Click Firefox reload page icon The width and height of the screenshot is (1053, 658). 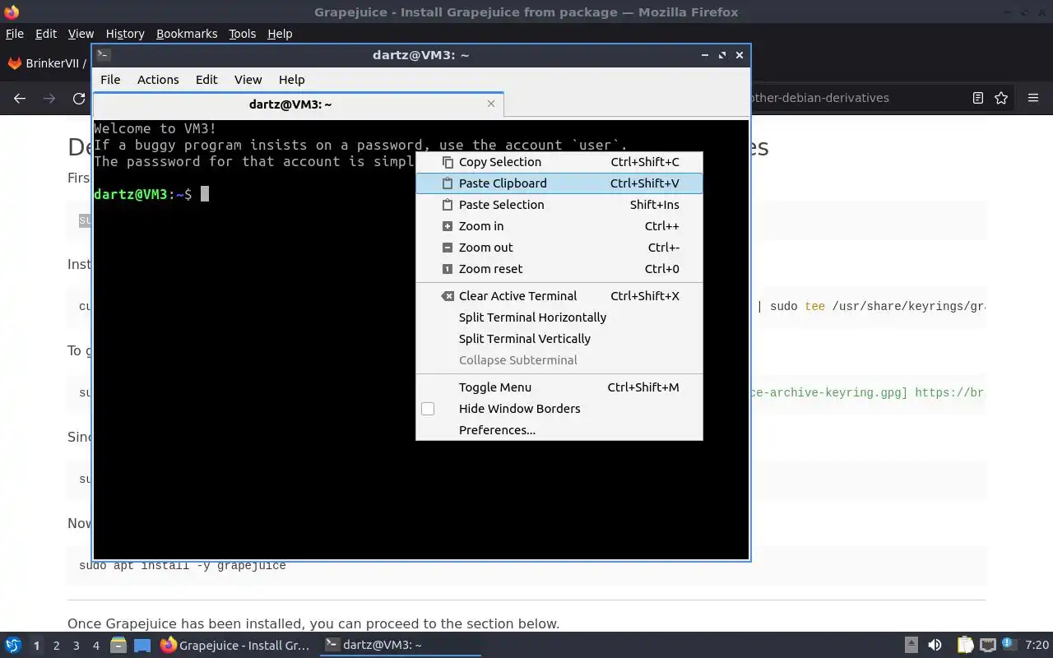pyautogui.click(x=79, y=98)
